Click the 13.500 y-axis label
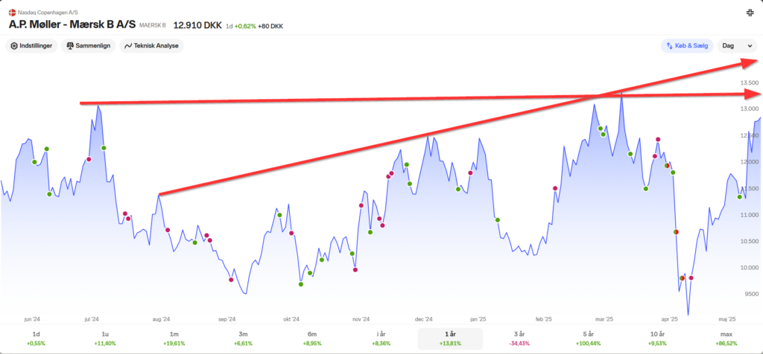Image resolution: width=763 pixels, height=354 pixels. 749,83
